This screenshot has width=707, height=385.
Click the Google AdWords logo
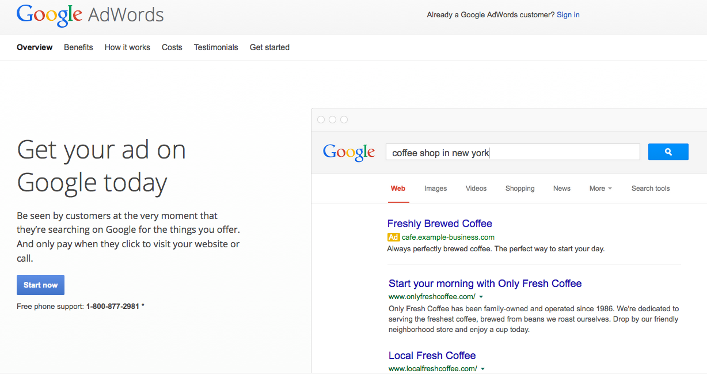pyautogui.click(x=90, y=15)
